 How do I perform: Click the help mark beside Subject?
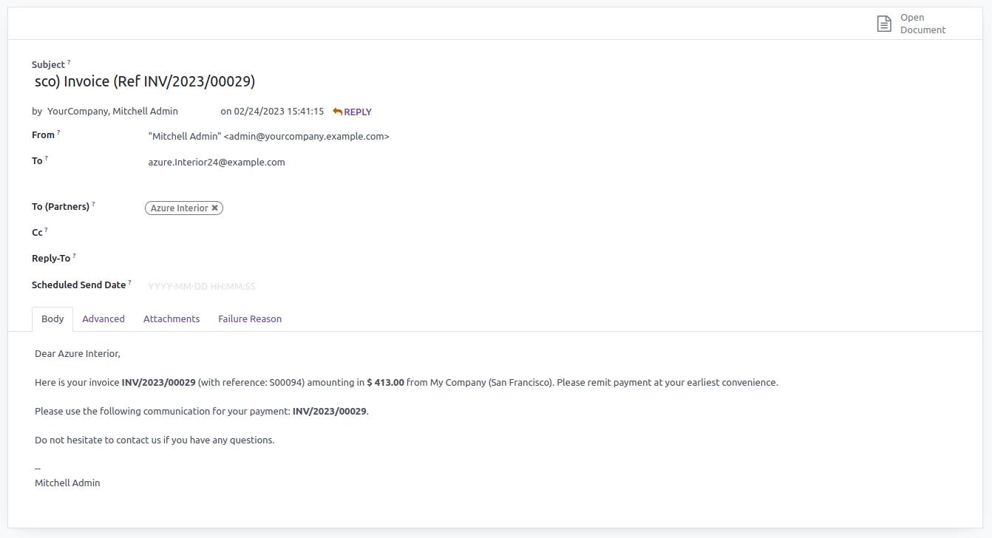point(69,62)
